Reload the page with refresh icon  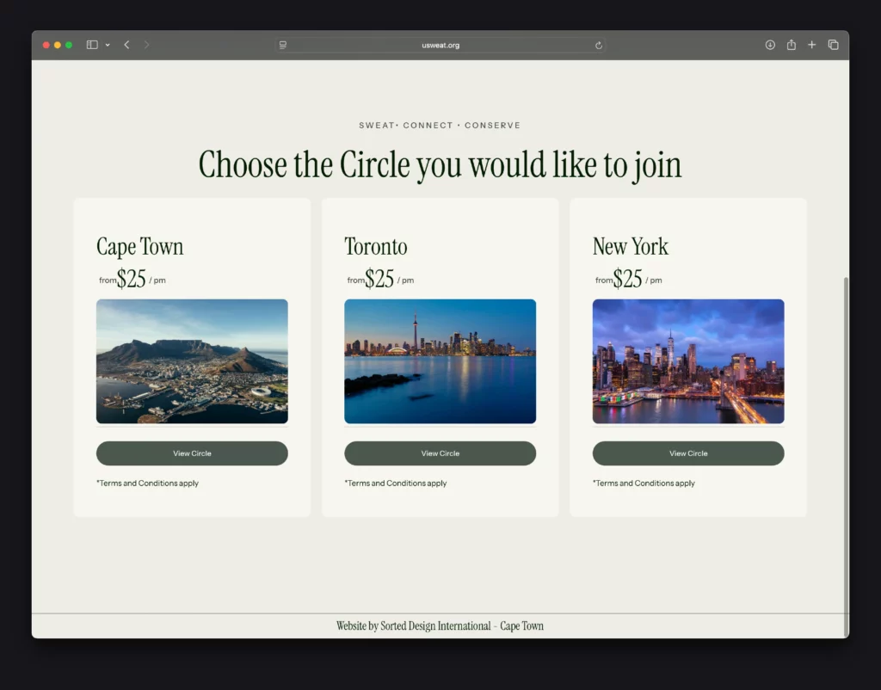coord(598,45)
